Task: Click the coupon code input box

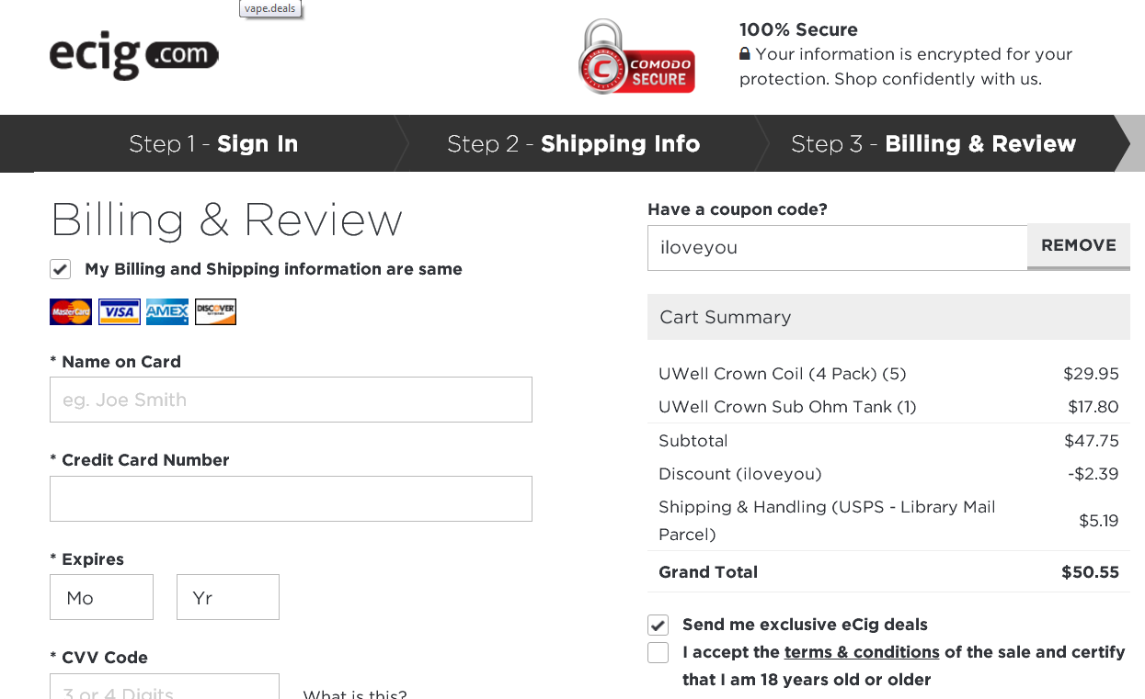Action: point(837,248)
